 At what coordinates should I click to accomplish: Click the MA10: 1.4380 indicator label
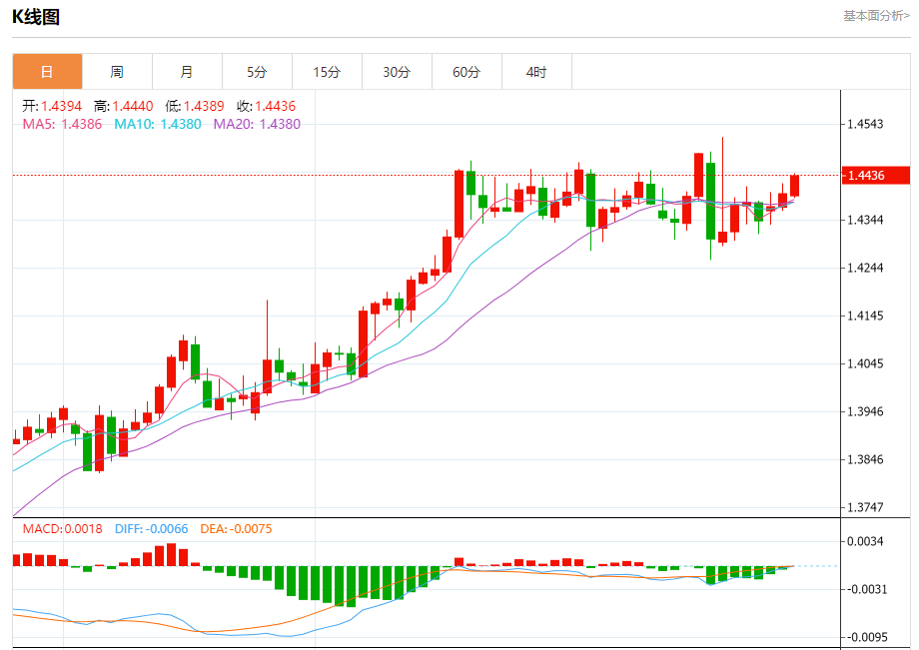[x=158, y=124]
